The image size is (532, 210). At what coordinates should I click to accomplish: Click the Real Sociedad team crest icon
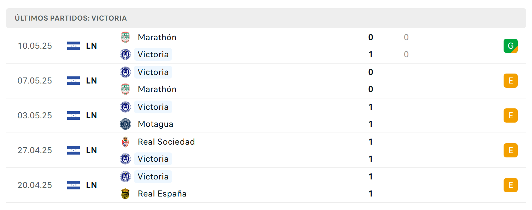tap(125, 142)
